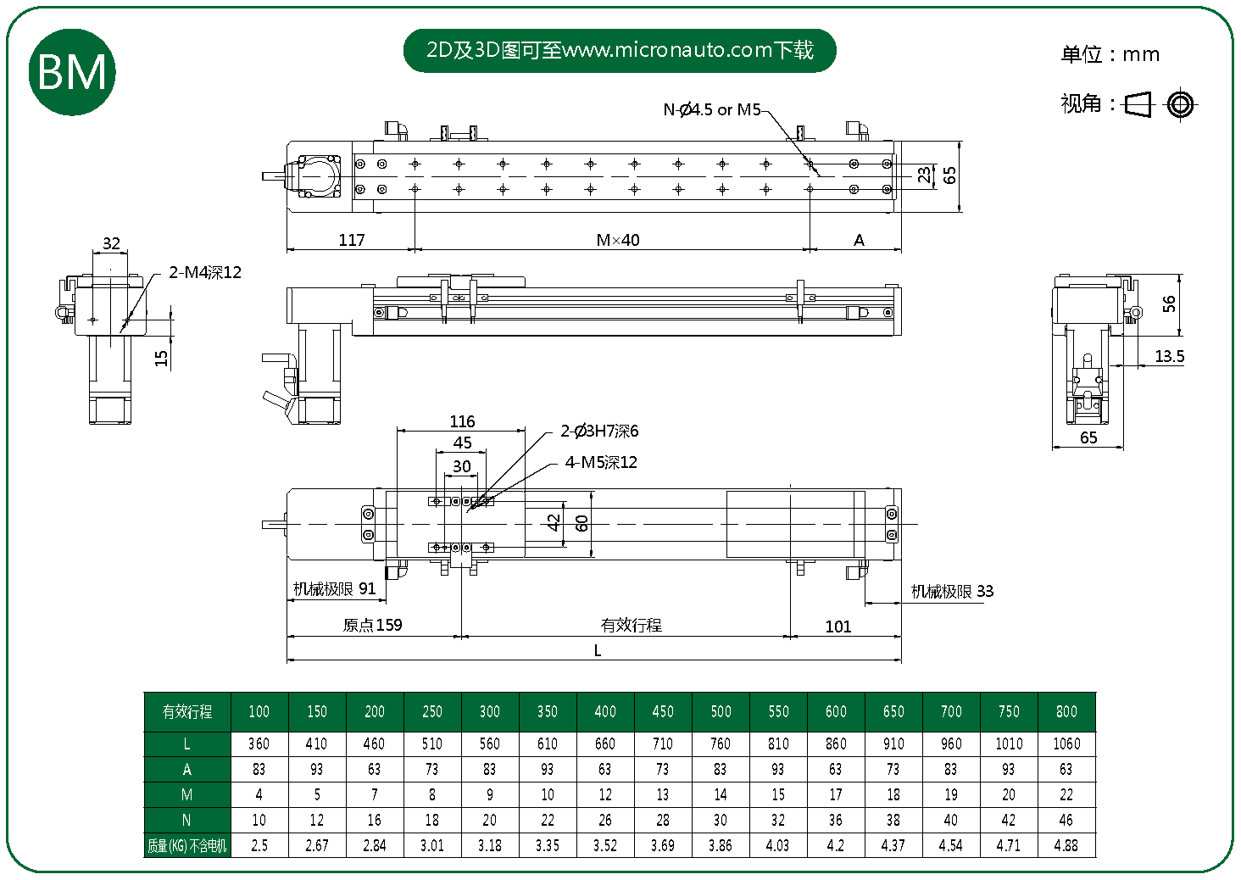Viewport: 1241px width, 880px height.
Task: Select the 4-M5深12 callout label
Action: (x=601, y=462)
